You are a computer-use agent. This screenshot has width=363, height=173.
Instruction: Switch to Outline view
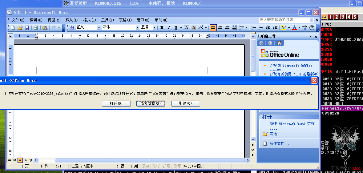pyautogui.click(x=25, y=160)
